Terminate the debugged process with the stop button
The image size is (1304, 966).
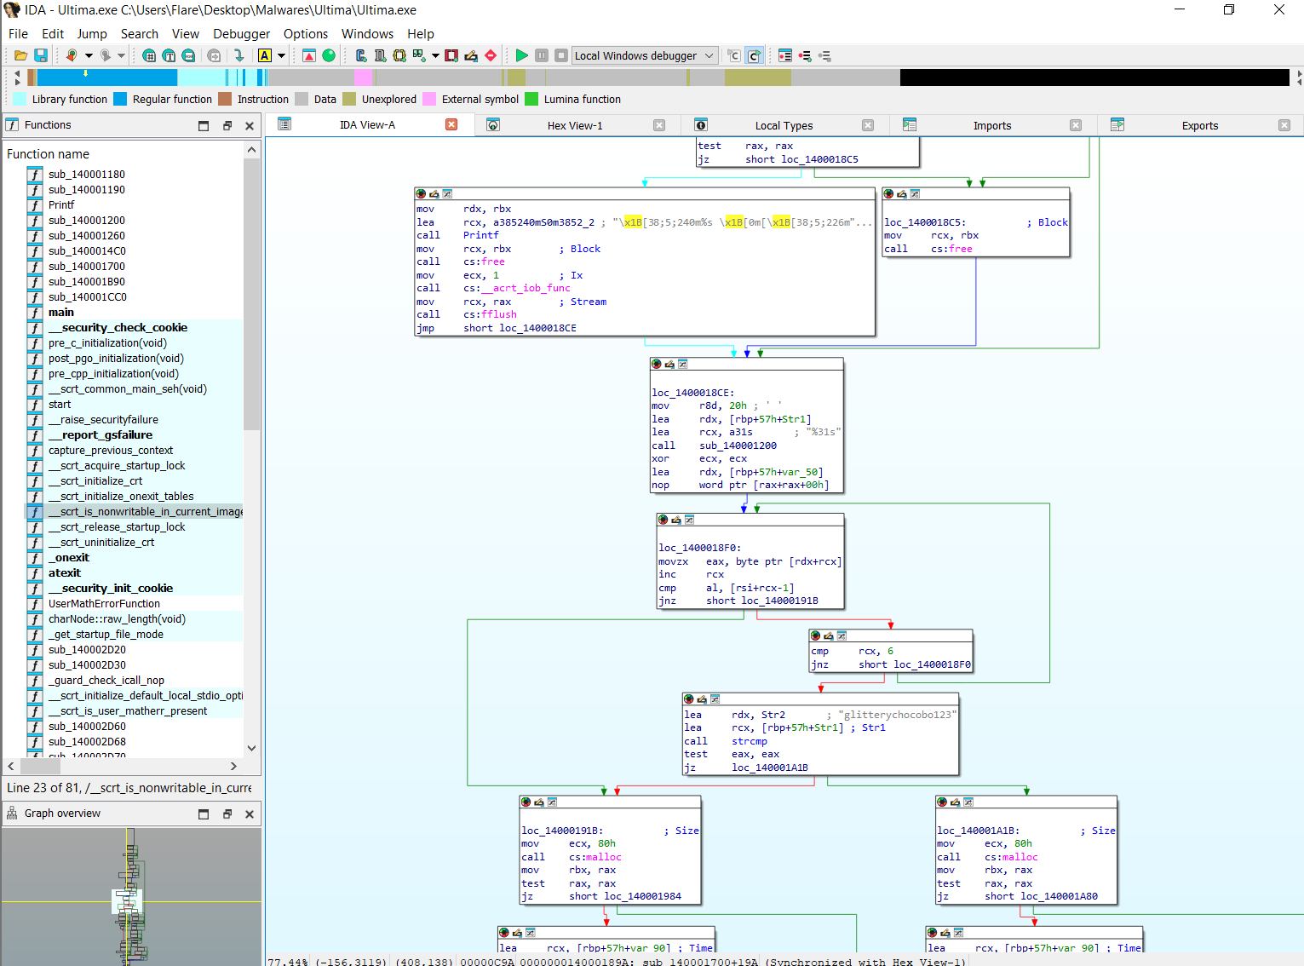(x=560, y=55)
